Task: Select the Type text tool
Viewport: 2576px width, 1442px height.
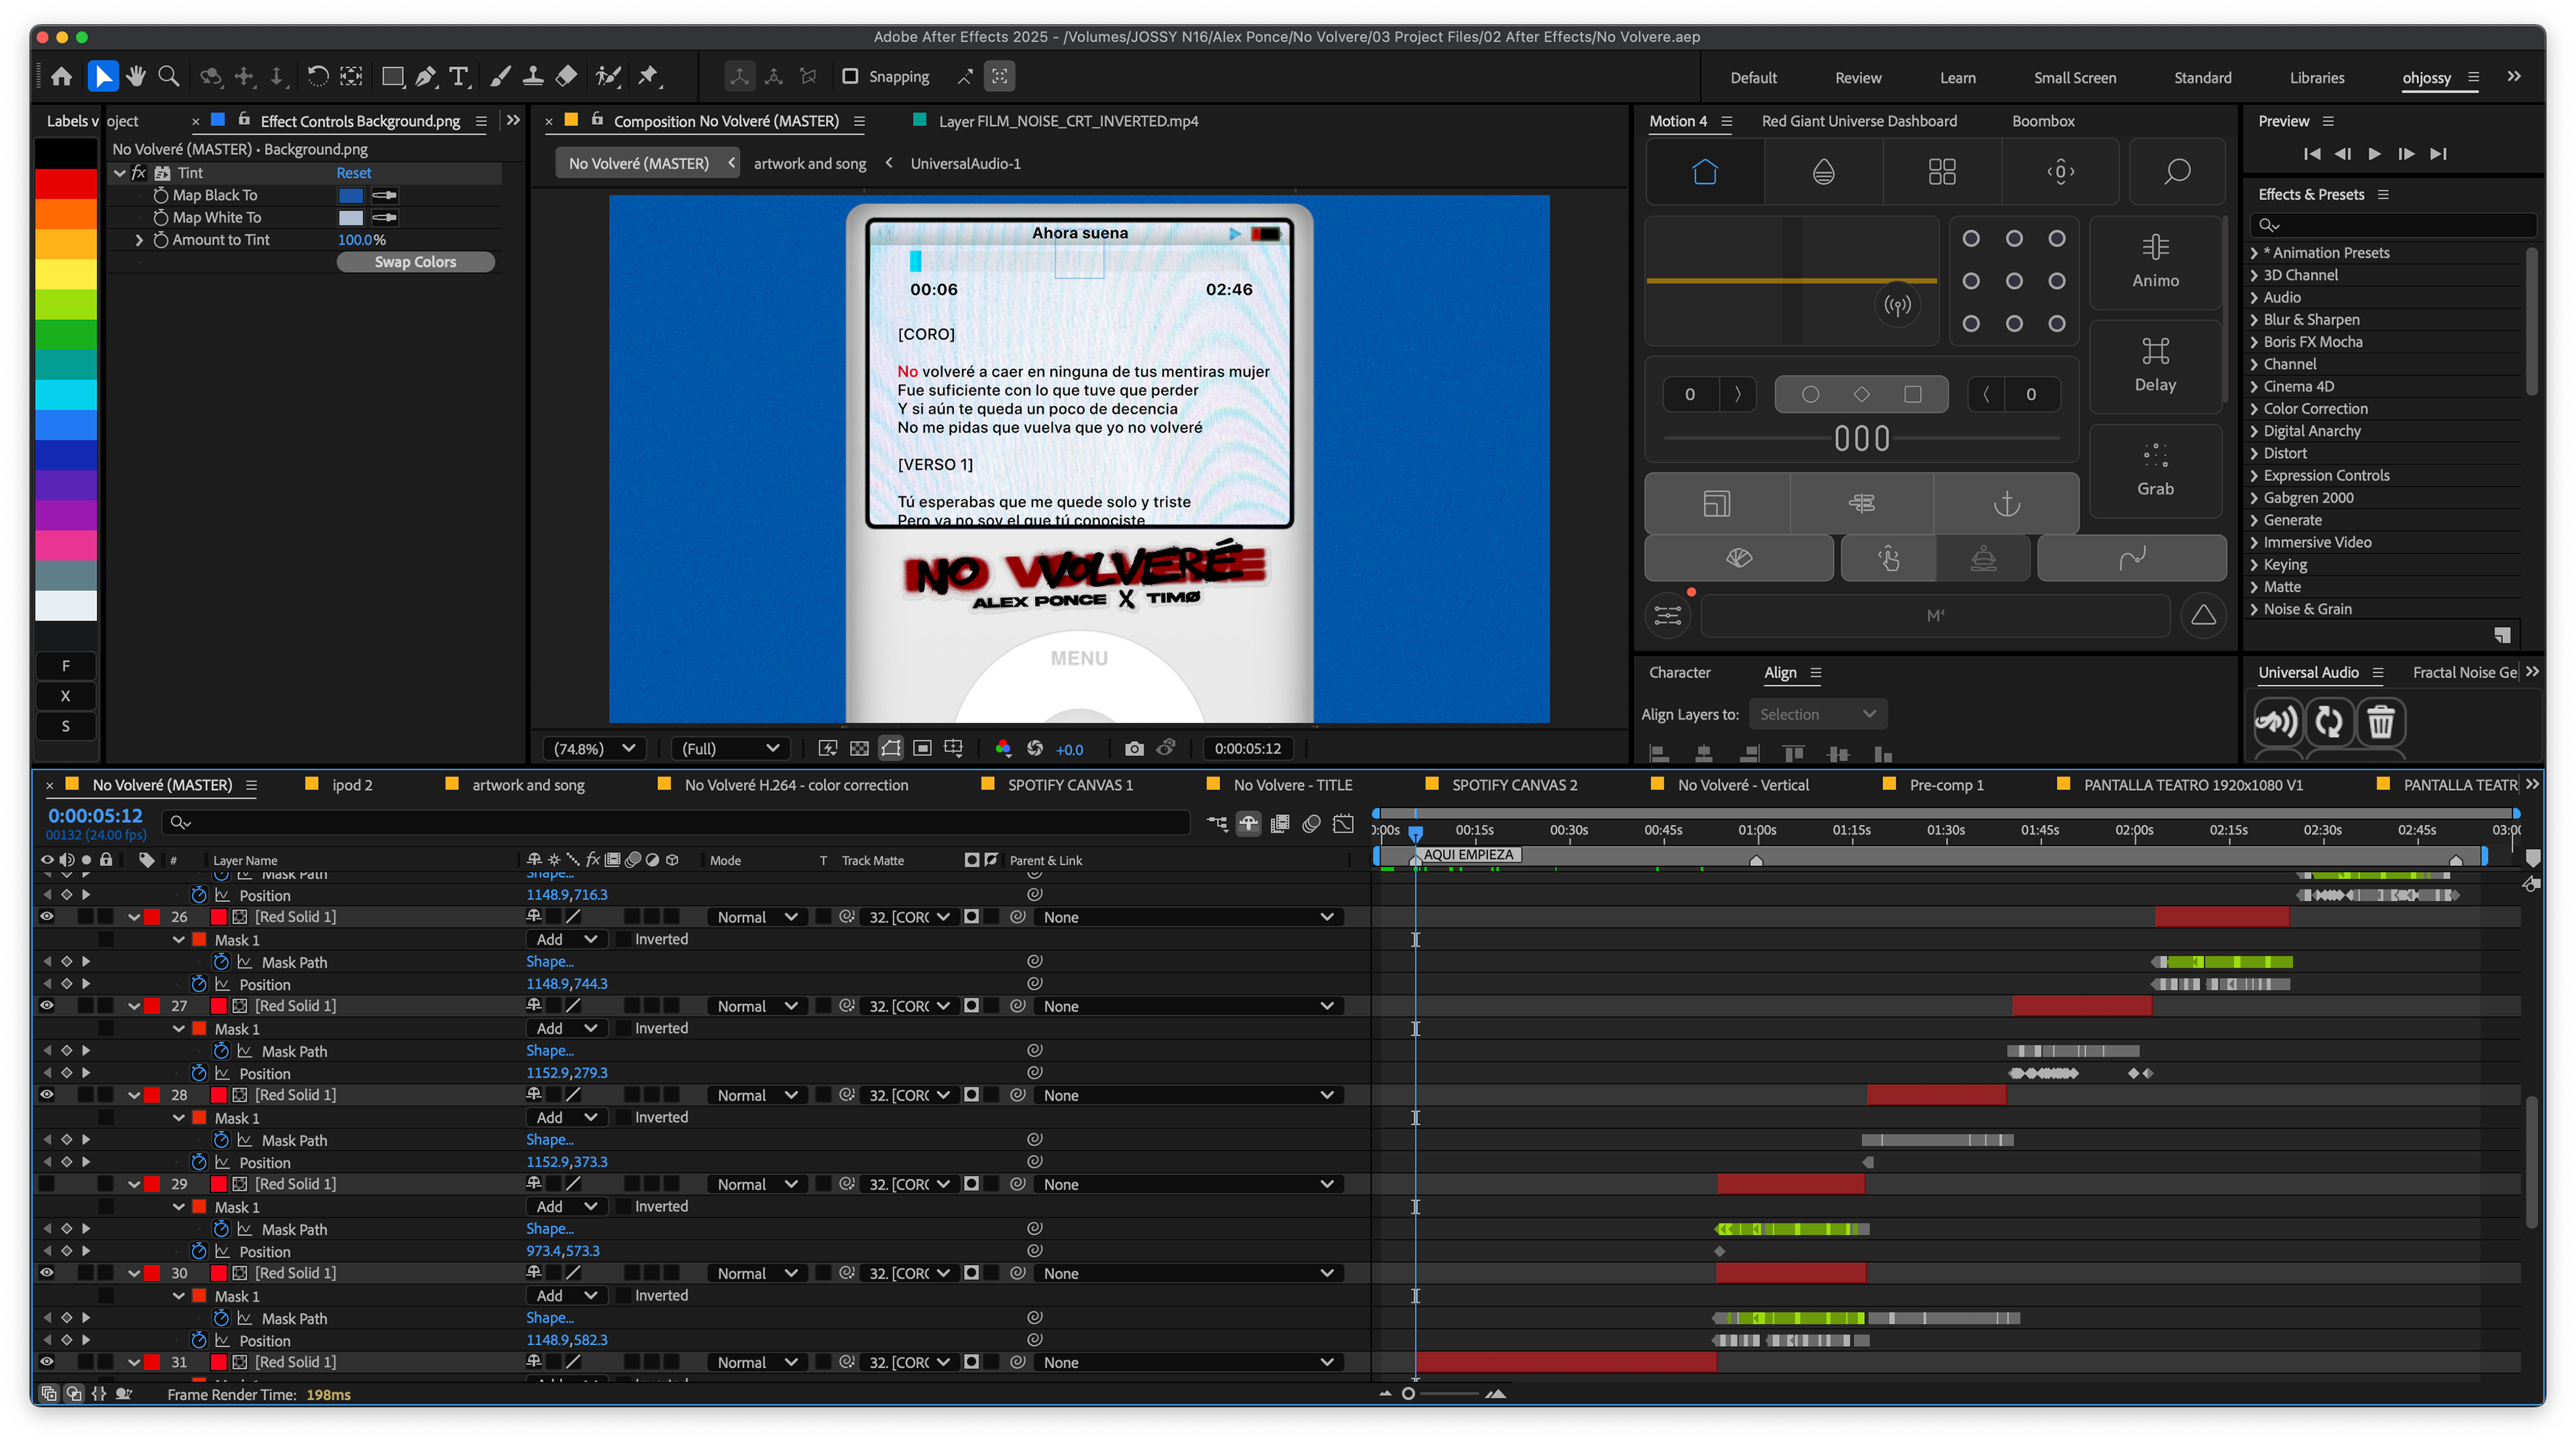Action: [459, 76]
